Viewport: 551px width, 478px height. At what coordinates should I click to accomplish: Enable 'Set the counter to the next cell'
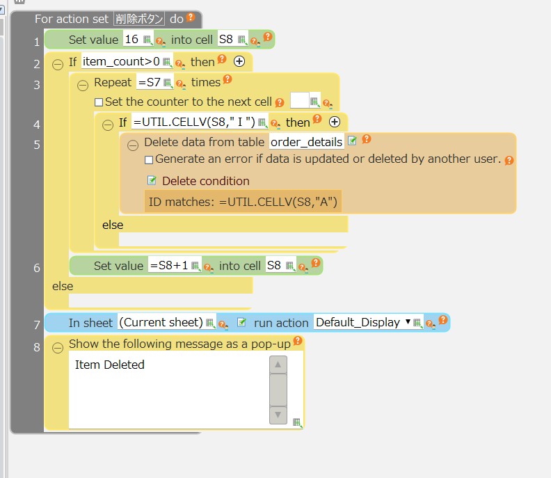coord(99,102)
